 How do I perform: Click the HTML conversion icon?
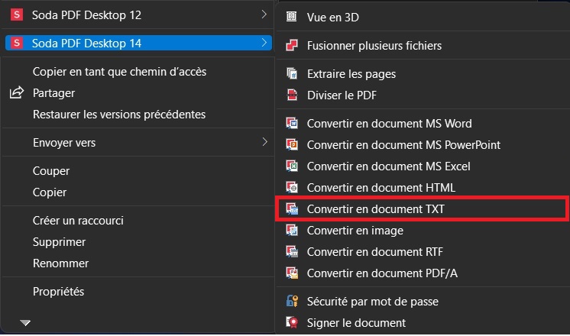pos(292,187)
